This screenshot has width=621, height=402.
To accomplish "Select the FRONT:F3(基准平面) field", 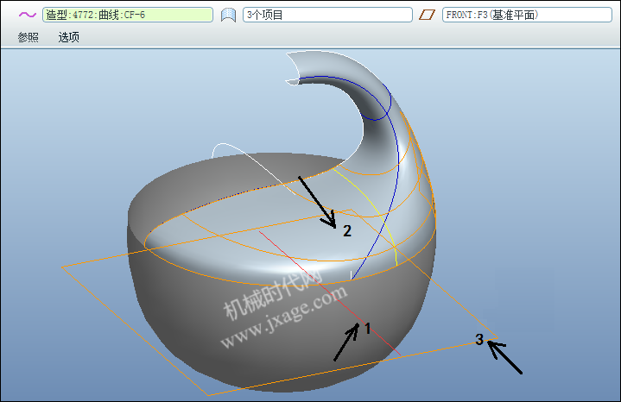I will (x=527, y=15).
